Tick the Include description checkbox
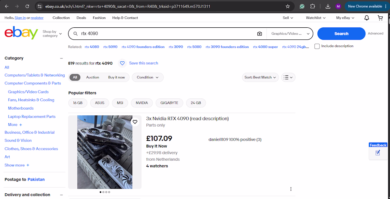The height and width of the screenshot is (199, 390). [x=317, y=46]
